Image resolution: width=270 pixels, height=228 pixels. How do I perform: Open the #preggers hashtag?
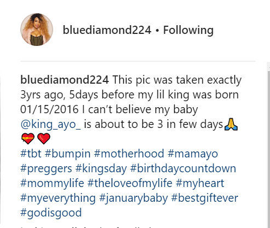(46, 169)
